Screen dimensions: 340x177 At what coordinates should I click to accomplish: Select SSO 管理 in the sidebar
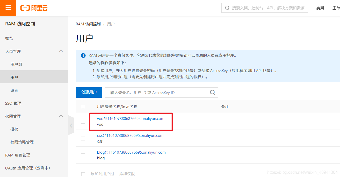pyautogui.click(x=13, y=103)
